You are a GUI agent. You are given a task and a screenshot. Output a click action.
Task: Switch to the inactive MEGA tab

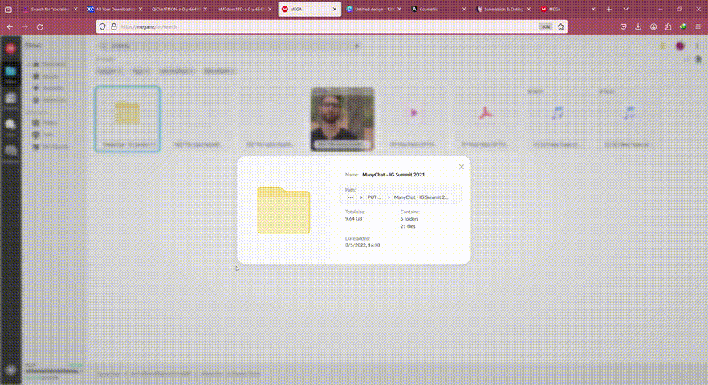pos(568,9)
